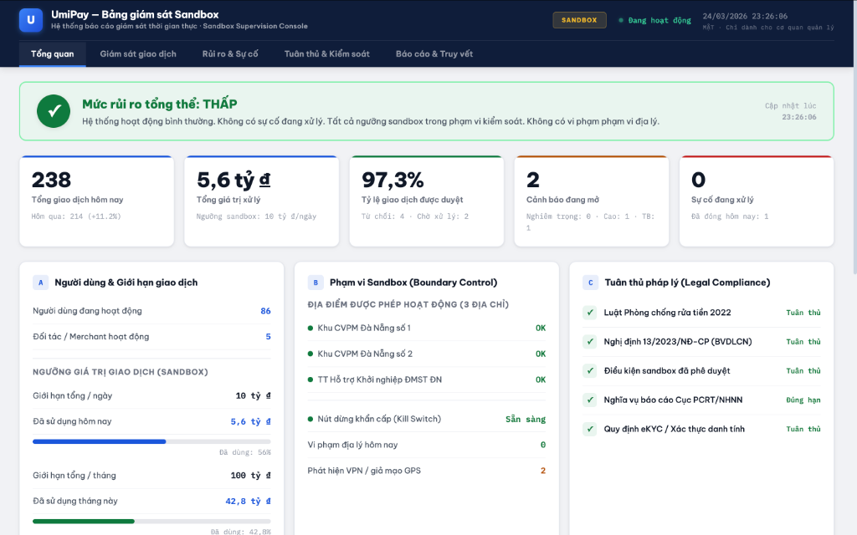Click the section C badge icon
857x535 pixels.
tap(590, 283)
